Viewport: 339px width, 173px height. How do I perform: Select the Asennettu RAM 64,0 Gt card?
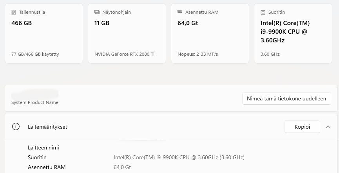210,33
